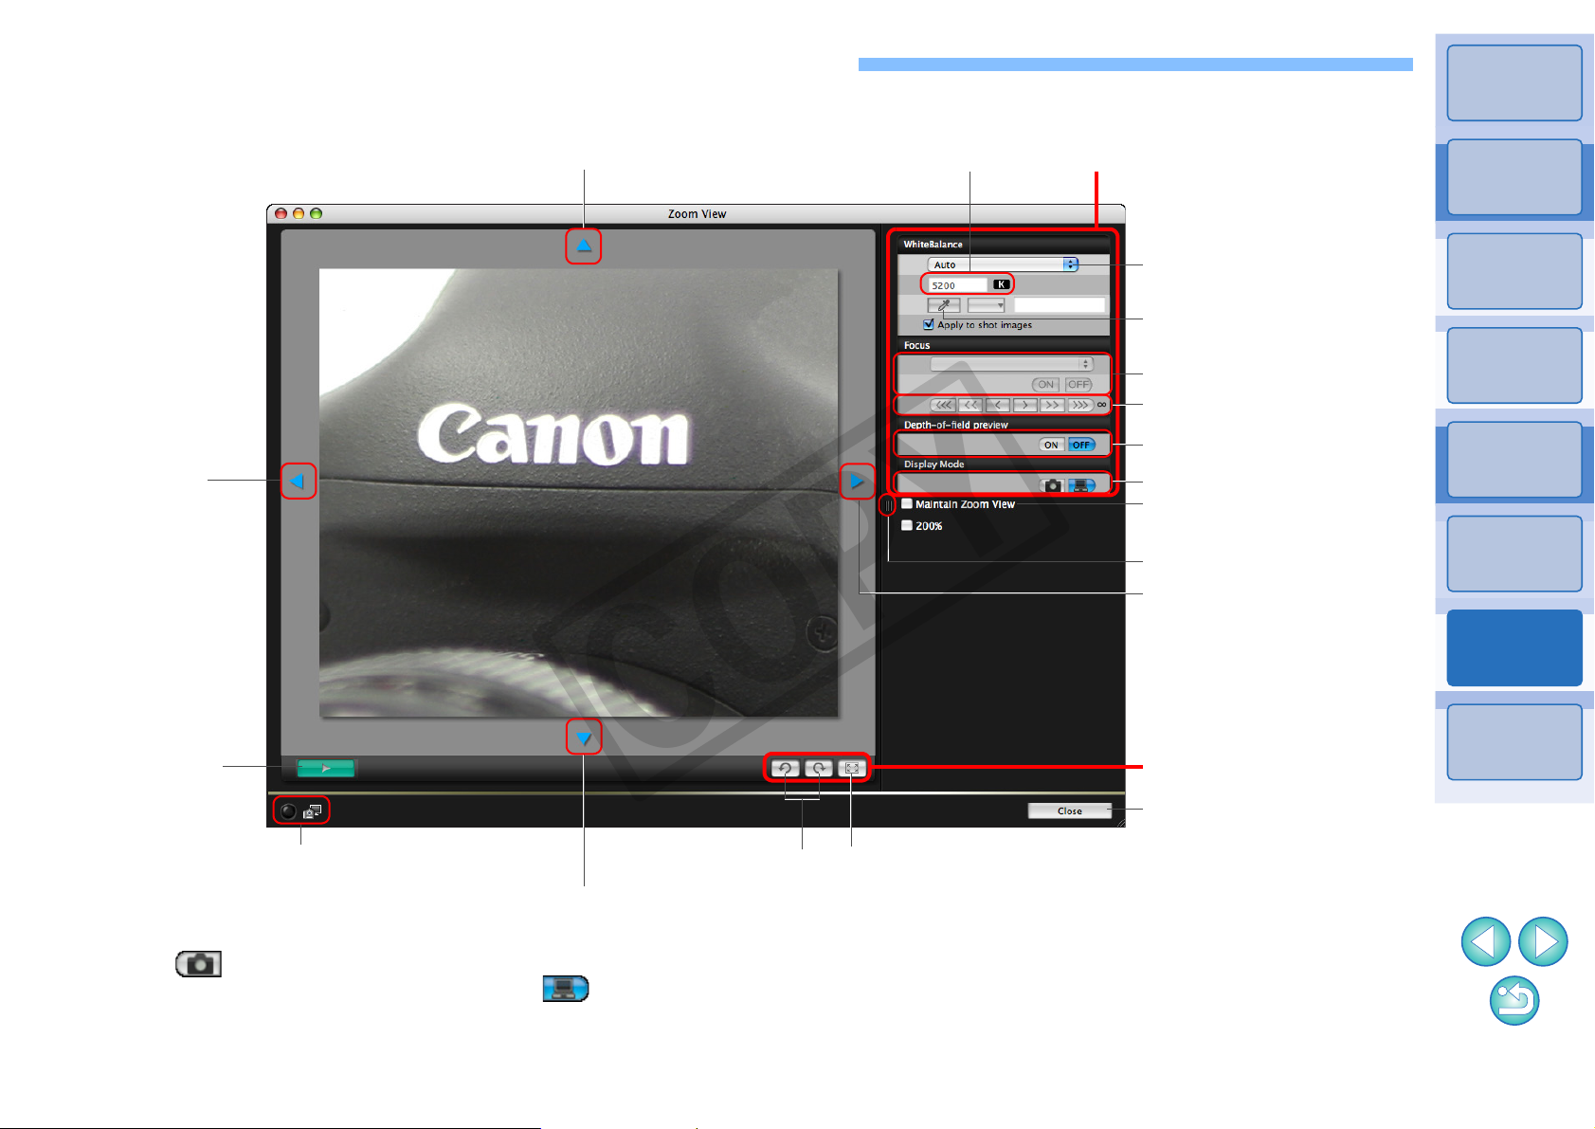The image size is (1595, 1129).
Task: Open the third sidebar tab
Action: click(1514, 271)
